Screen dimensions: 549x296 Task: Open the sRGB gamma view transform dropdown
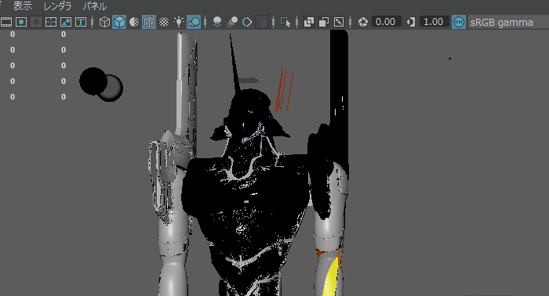coord(508,23)
